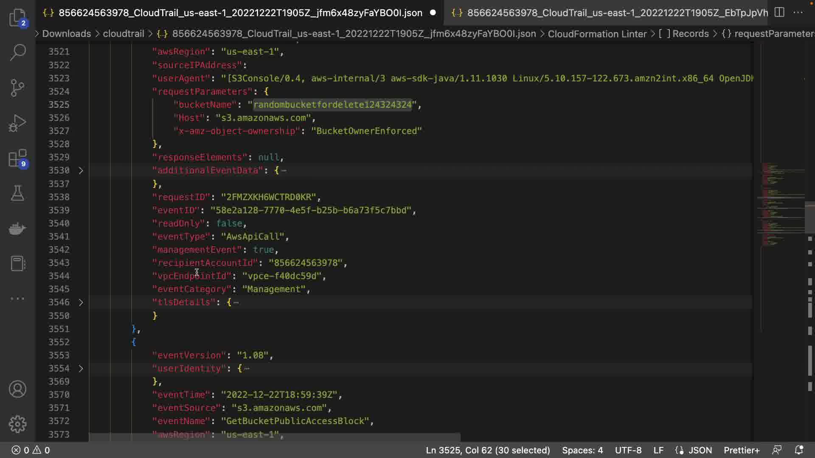Screen dimensions: 815x458
Task: Click Spaces: 4 indentation setting
Action: [582, 450]
